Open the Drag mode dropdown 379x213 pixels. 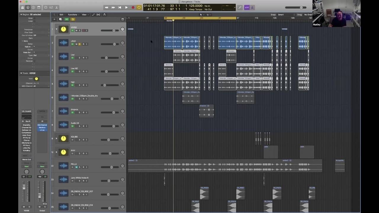[x=308, y=14]
